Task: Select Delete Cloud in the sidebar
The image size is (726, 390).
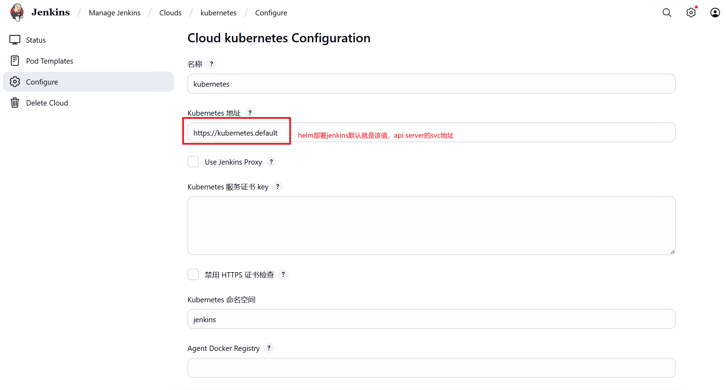Action: (47, 103)
